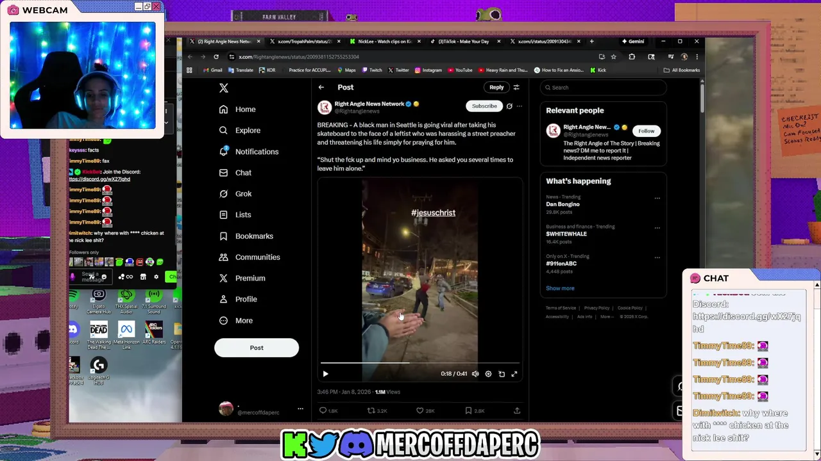Follow Right Angle News in Relevant people
Image resolution: width=821 pixels, height=461 pixels.
tap(646, 131)
